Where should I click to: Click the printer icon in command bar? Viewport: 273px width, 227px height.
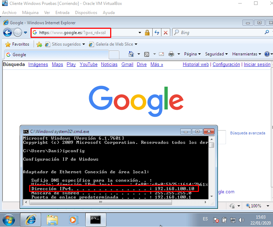pyautogui.click(x=171, y=54)
